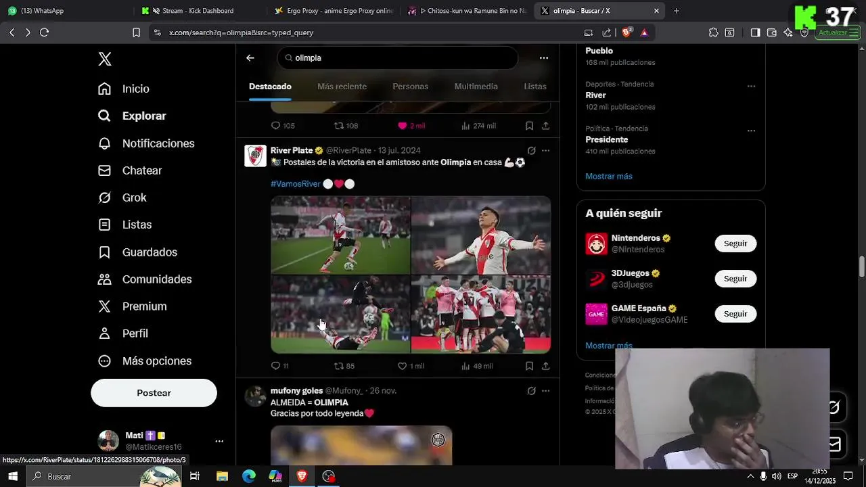This screenshot has width=866, height=487.
Task: Open River Plate account name link
Action: [x=292, y=150]
